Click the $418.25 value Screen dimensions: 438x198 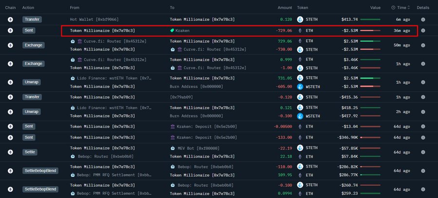point(349,108)
